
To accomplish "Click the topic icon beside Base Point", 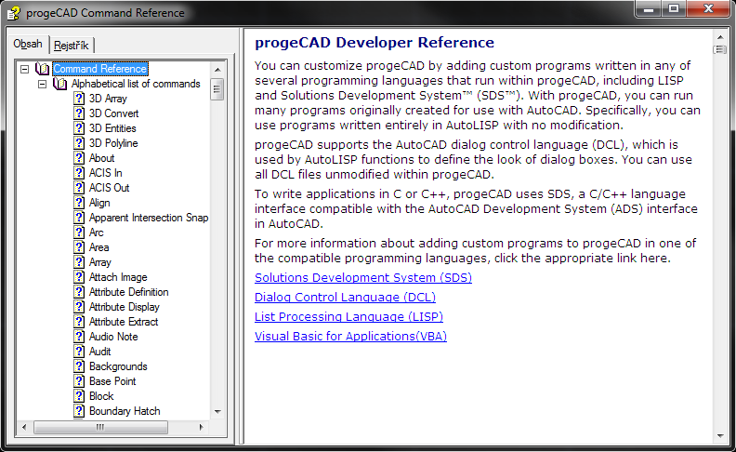I will [x=79, y=381].
